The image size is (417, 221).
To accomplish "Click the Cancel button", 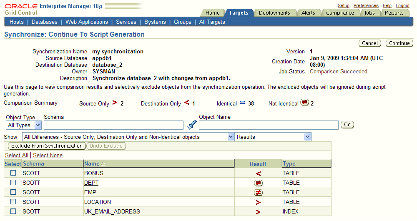I will [x=369, y=43].
